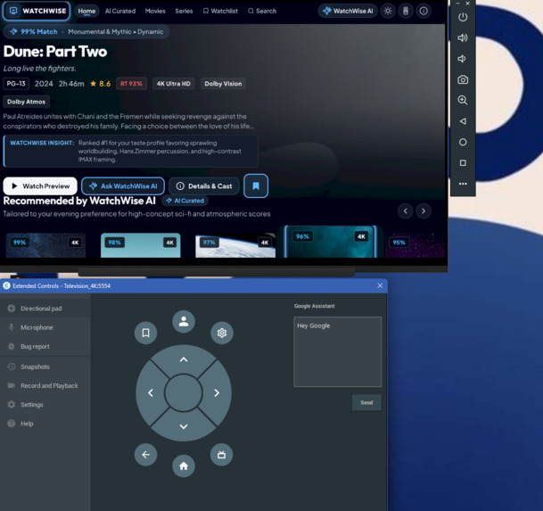Select the 98% match thumbnail
Viewport: 543px width, 511px height.
pos(141,245)
